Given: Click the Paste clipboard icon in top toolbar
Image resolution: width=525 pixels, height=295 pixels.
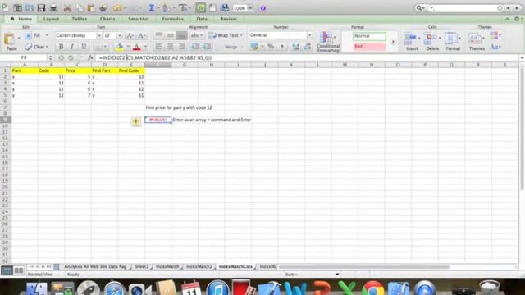Looking at the screenshot, I should pyautogui.click(x=91, y=7).
